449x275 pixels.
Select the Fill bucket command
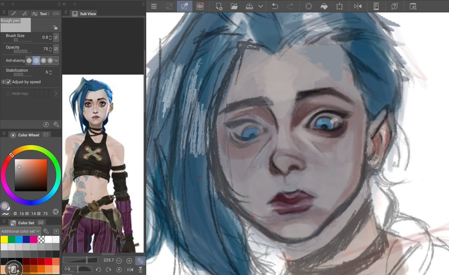324,6
